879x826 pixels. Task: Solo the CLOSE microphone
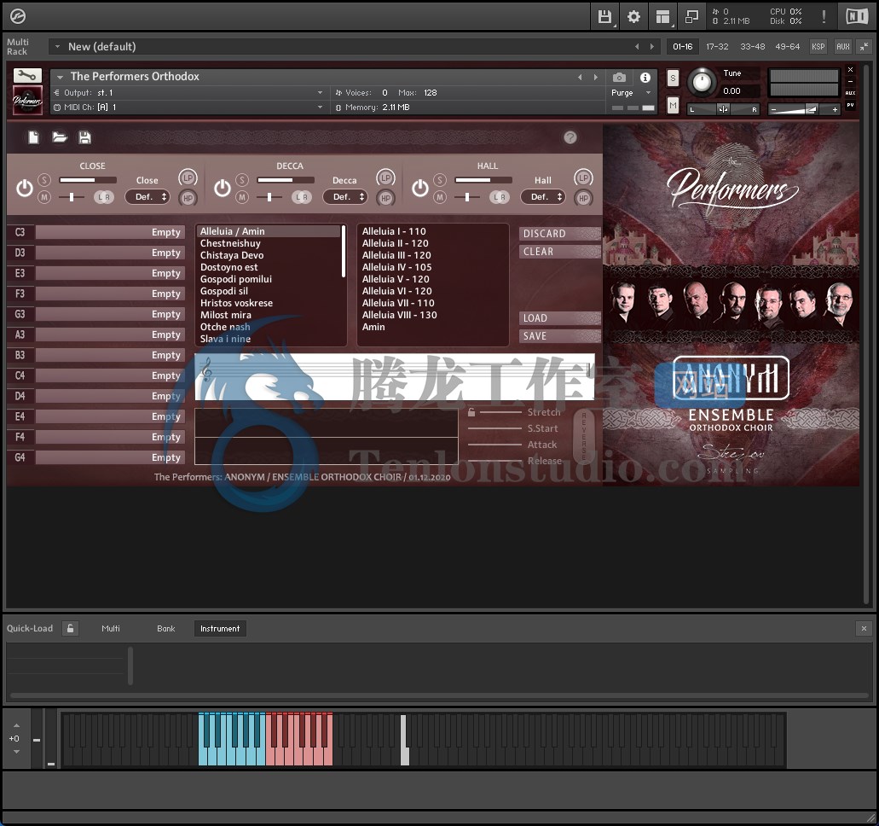(44, 179)
